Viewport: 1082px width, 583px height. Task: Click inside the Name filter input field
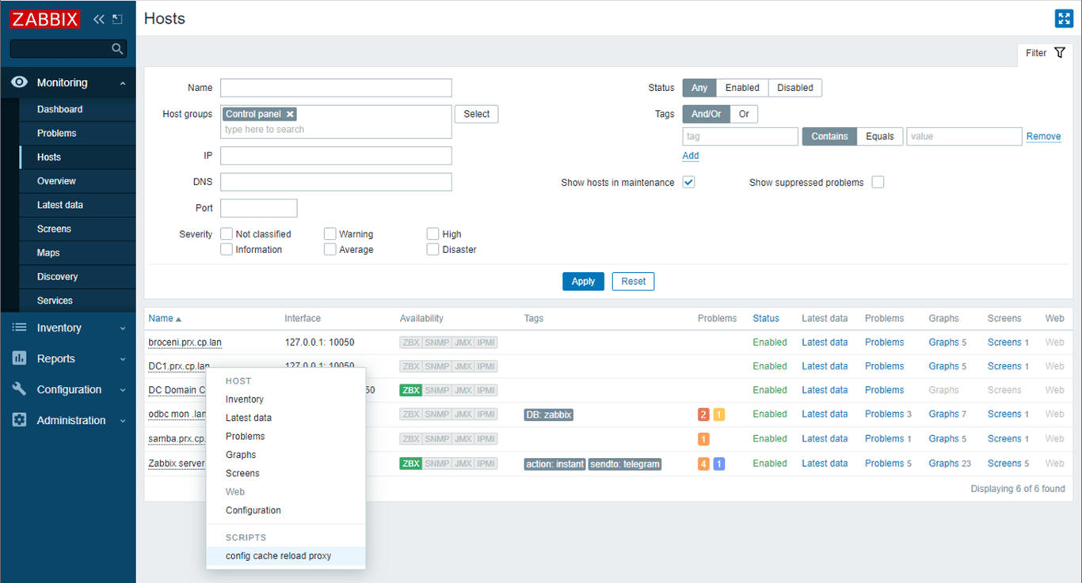[336, 87]
